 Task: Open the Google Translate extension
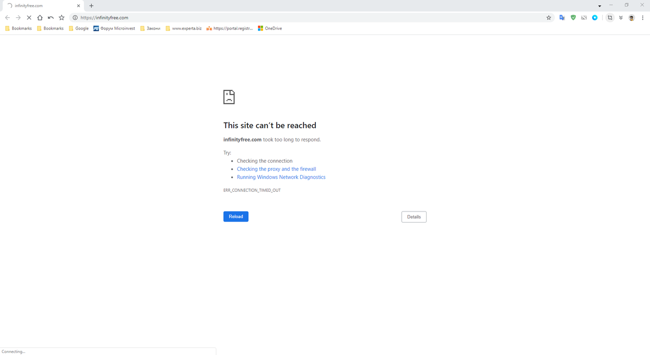(562, 18)
